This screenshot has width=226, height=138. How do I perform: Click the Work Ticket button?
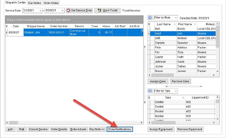coord(107,10)
